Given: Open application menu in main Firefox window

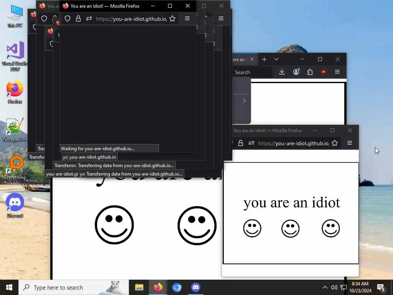Looking at the screenshot, I should [337, 72].
